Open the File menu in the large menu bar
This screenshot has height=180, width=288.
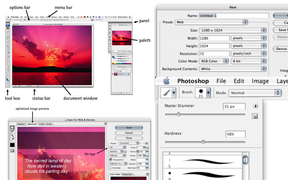click(221, 81)
